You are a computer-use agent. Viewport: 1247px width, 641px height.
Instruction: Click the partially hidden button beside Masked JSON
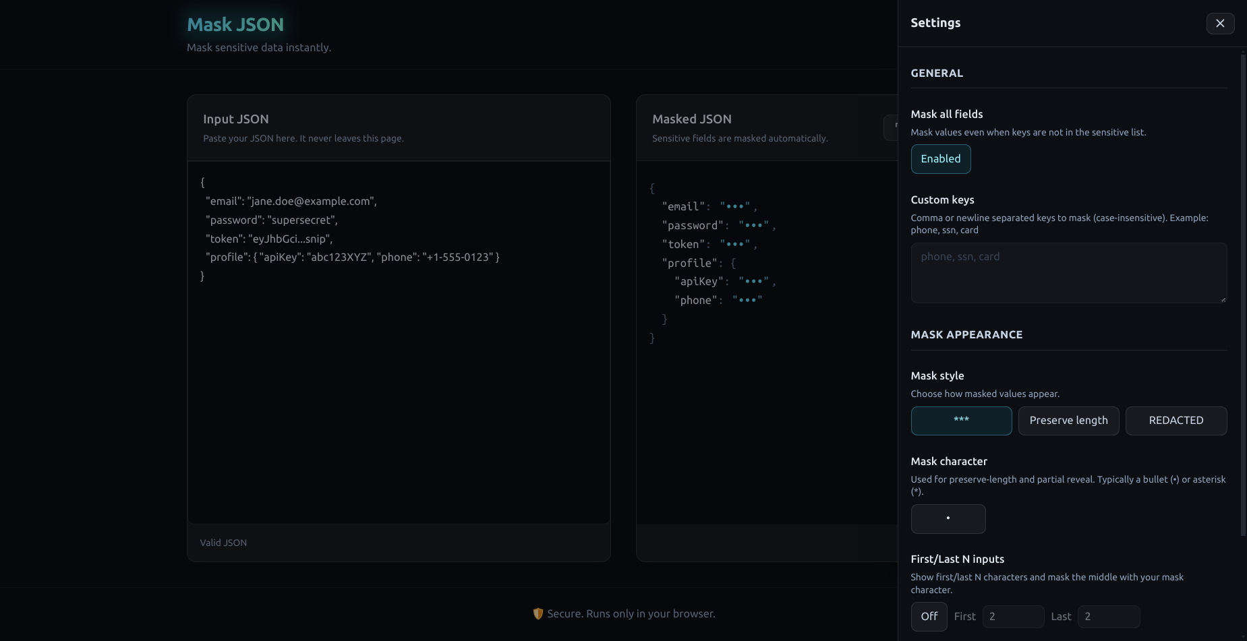(890, 127)
